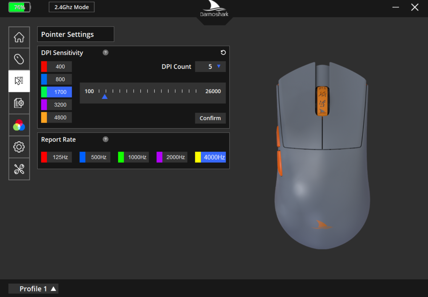
Task: Click the 2.4Ghz Mode button
Action: click(72, 7)
